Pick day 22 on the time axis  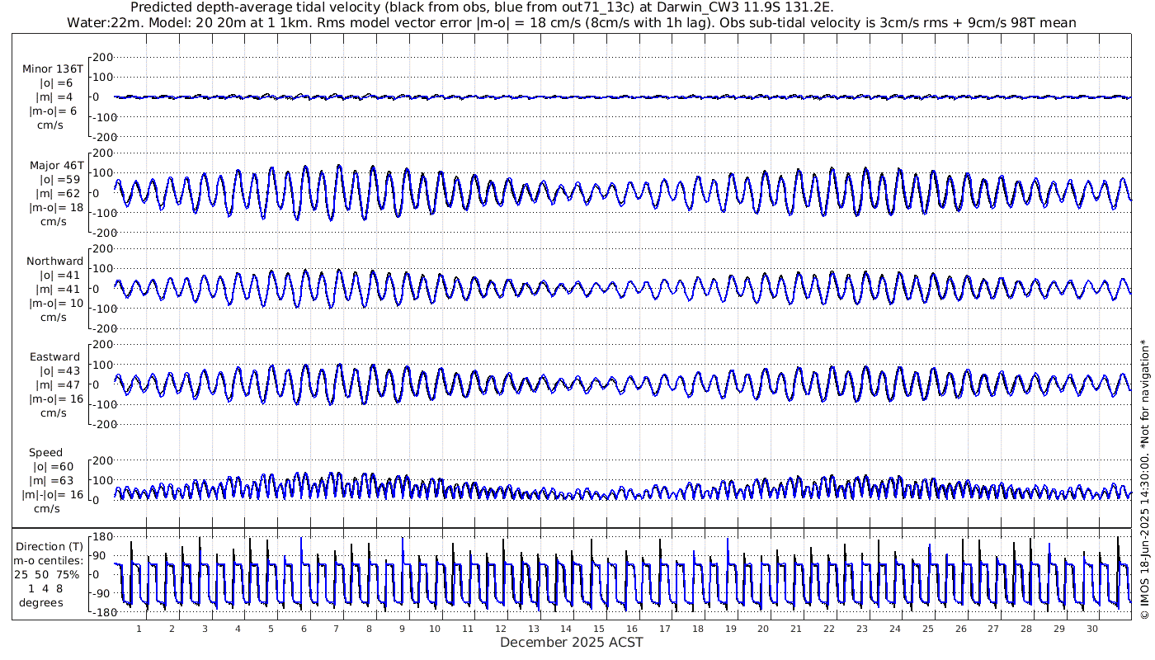tap(829, 628)
